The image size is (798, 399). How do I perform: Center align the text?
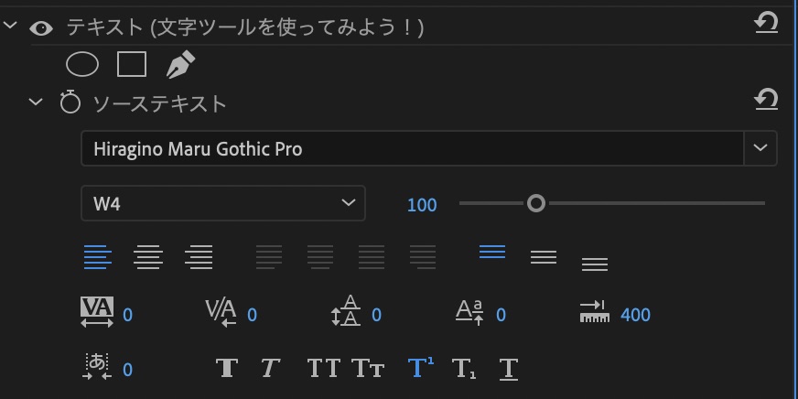[148, 257]
